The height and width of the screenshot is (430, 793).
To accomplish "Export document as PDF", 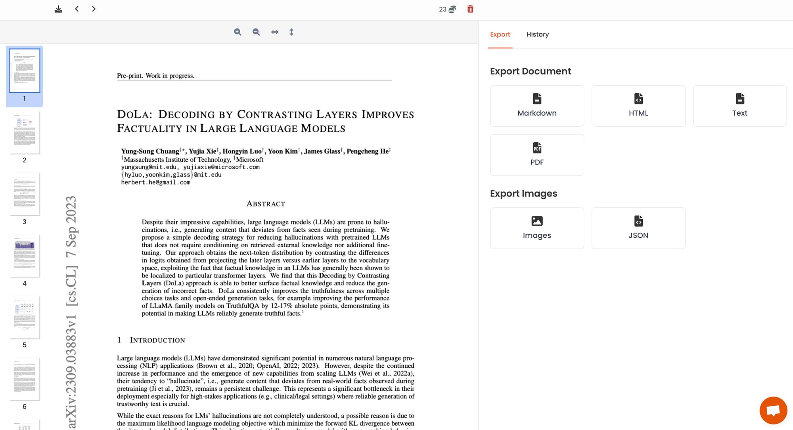I will pyautogui.click(x=537, y=155).
